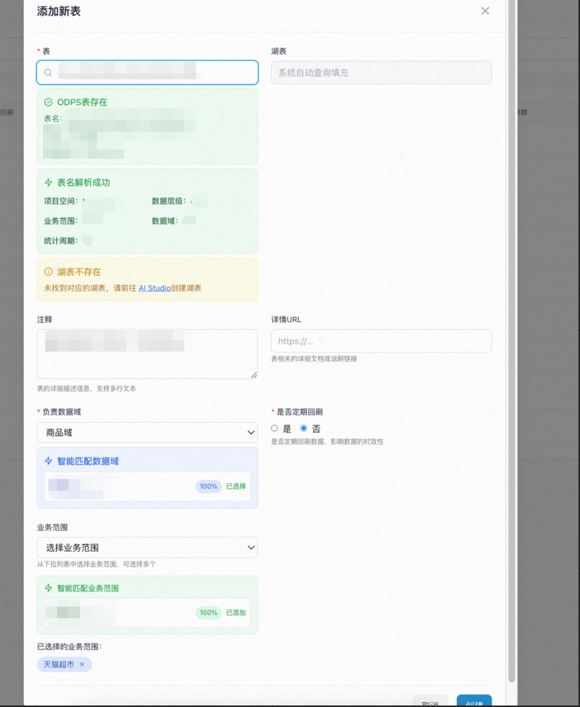Click the sparkle icon of 智能匹配业务范围
The height and width of the screenshot is (707, 580).
point(48,588)
